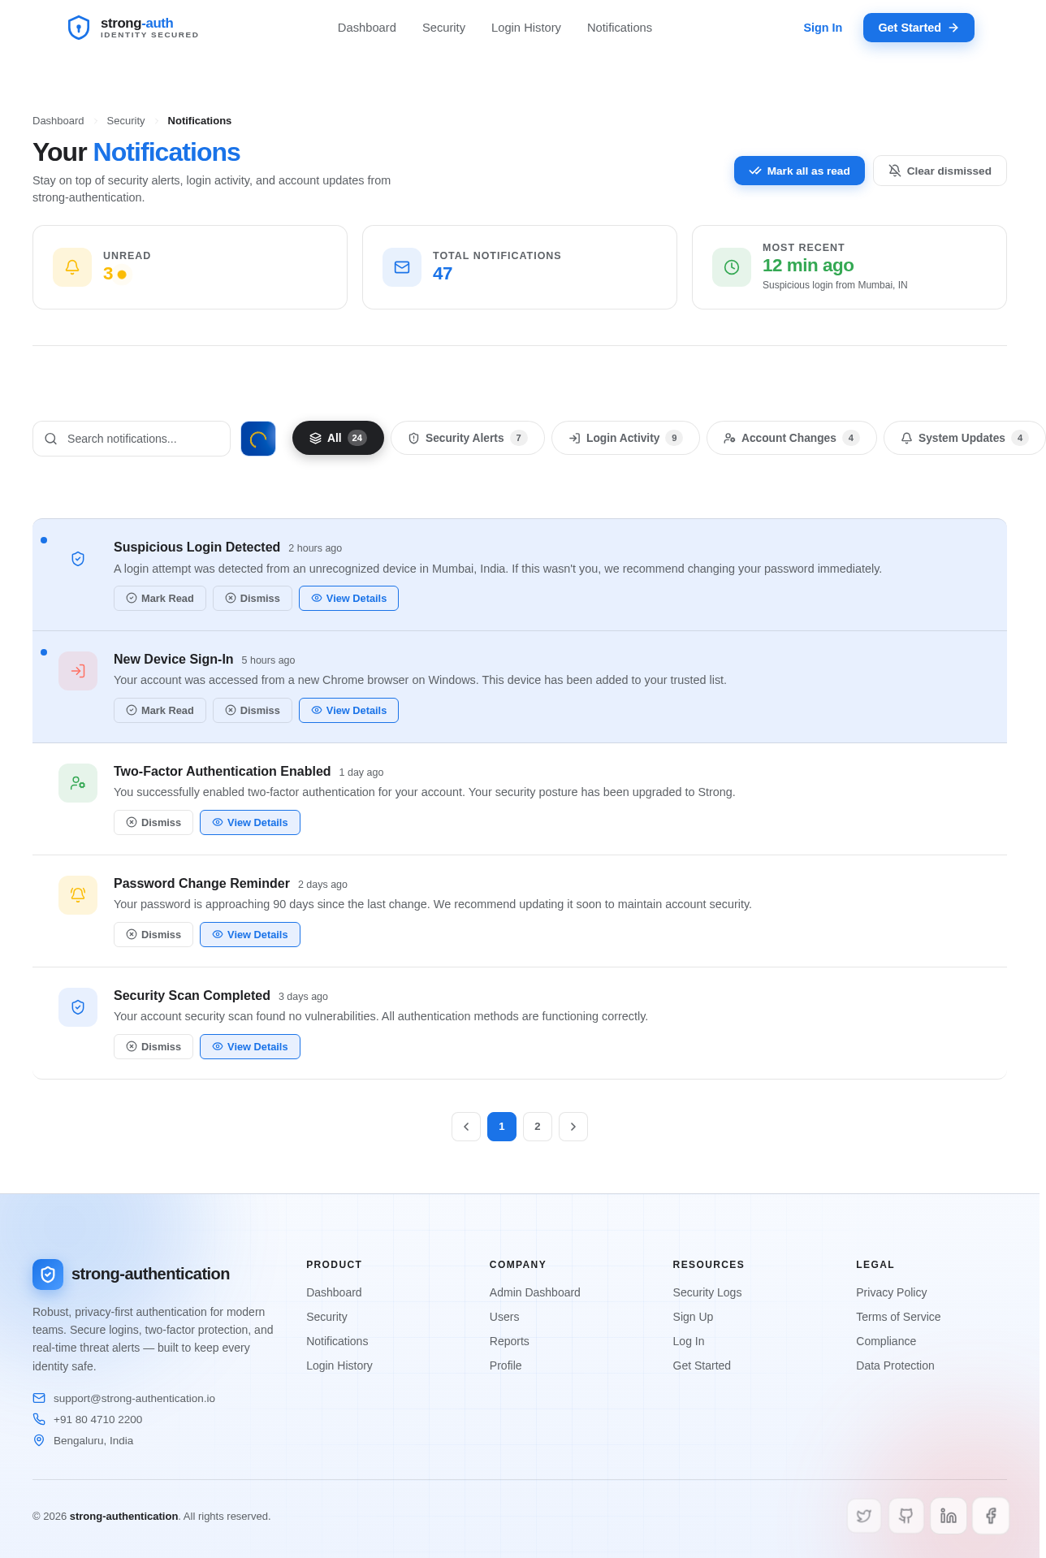Screen dimensions: 1046x1558
Task: Open the LinkedIn social icon in footer
Action: tap(949, 1516)
